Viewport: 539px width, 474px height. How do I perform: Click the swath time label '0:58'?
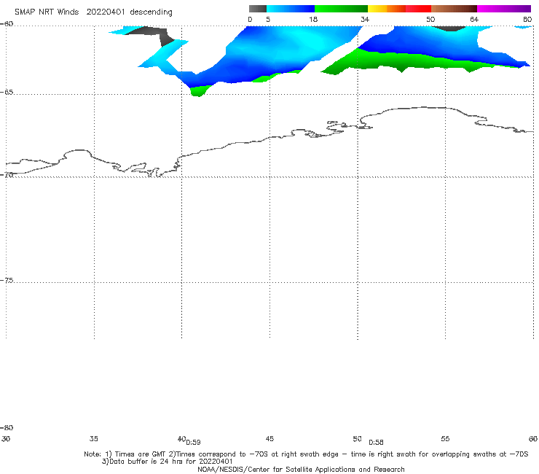coord(376,443)
